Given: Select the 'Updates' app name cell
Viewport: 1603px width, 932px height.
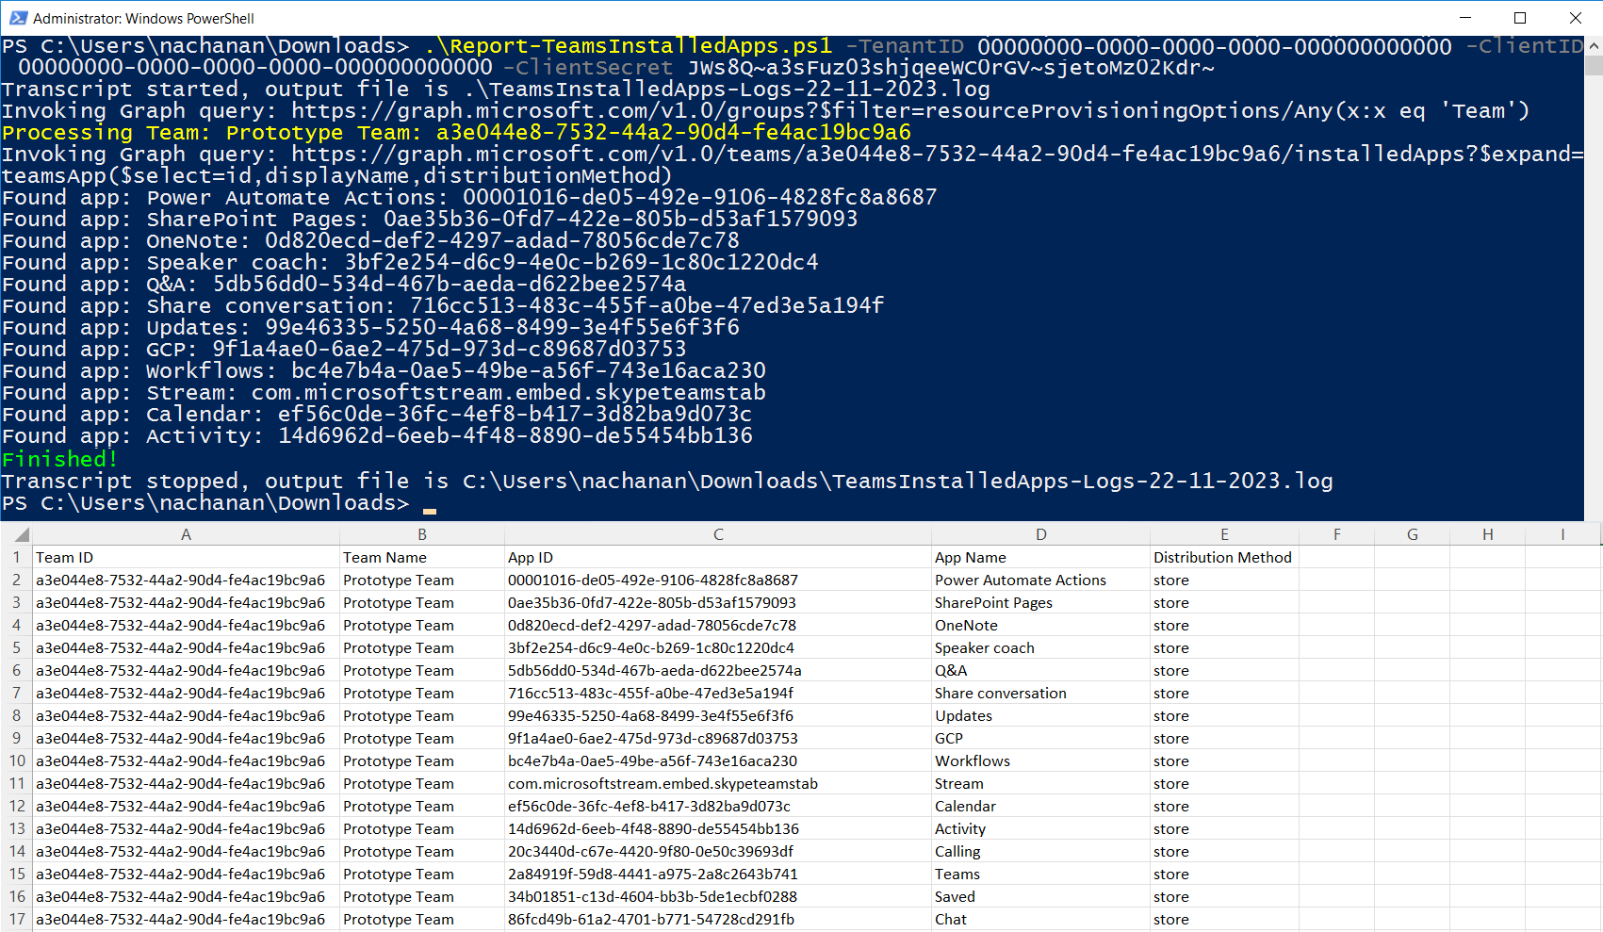Looking at the screenshot, I should pos(1040,715).
